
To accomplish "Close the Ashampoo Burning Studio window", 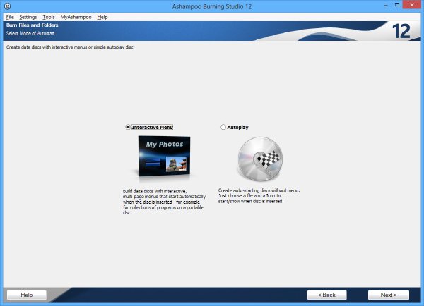I will pyautogui.click(x=412, y=5).
